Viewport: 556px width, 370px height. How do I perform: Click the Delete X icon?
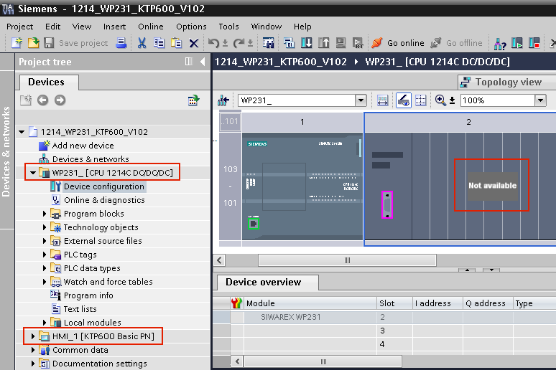point(194,43)
